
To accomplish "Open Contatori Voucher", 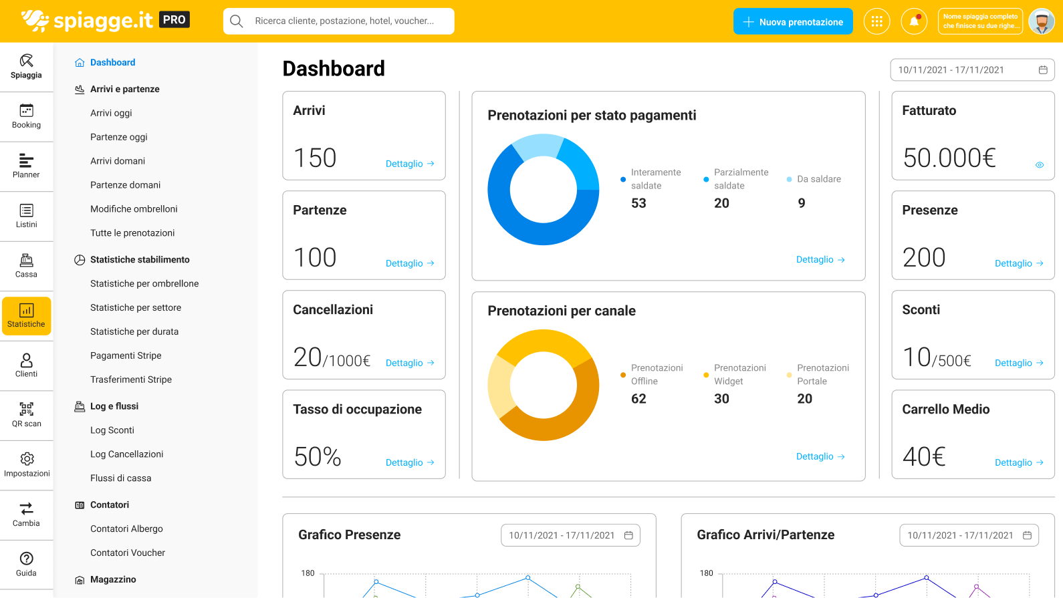I will click(x=128, y=554).
